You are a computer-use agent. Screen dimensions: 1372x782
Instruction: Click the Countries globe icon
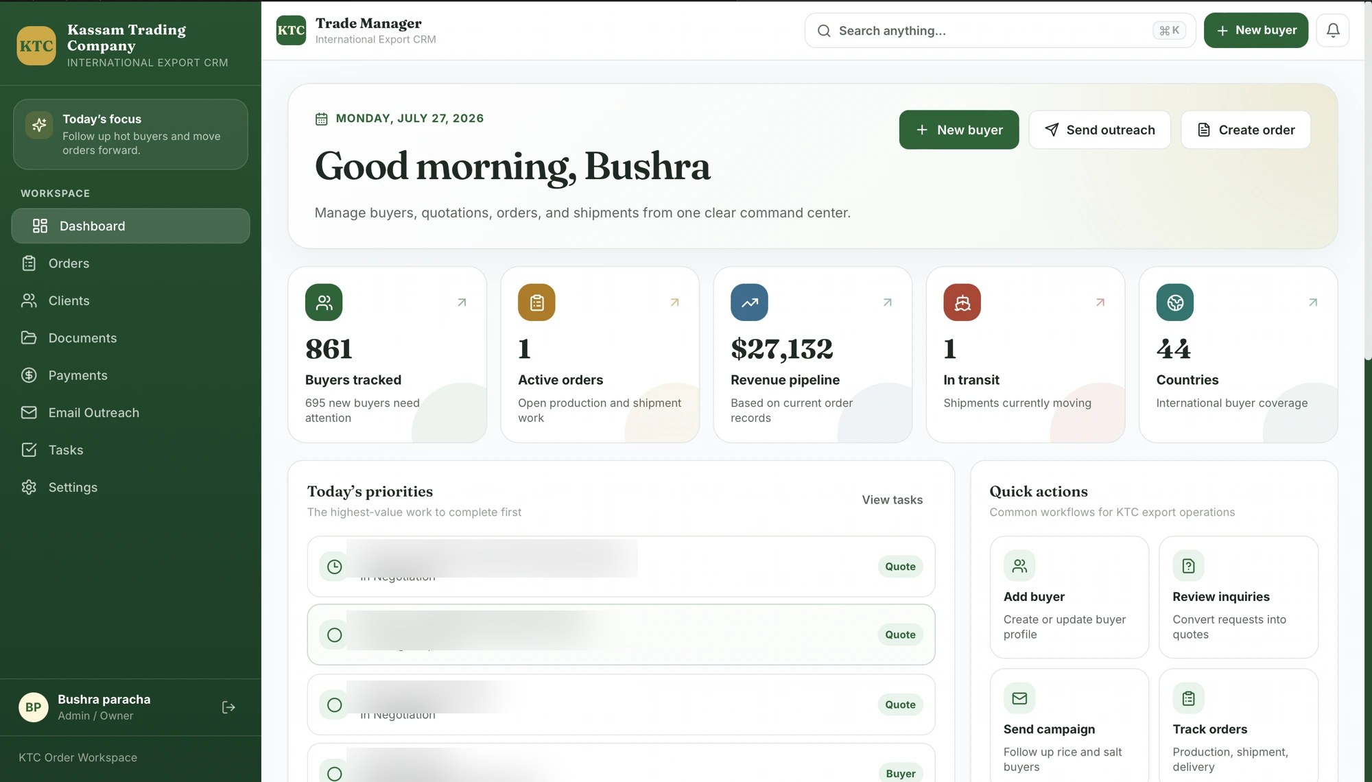click(x=1174, y=303)
